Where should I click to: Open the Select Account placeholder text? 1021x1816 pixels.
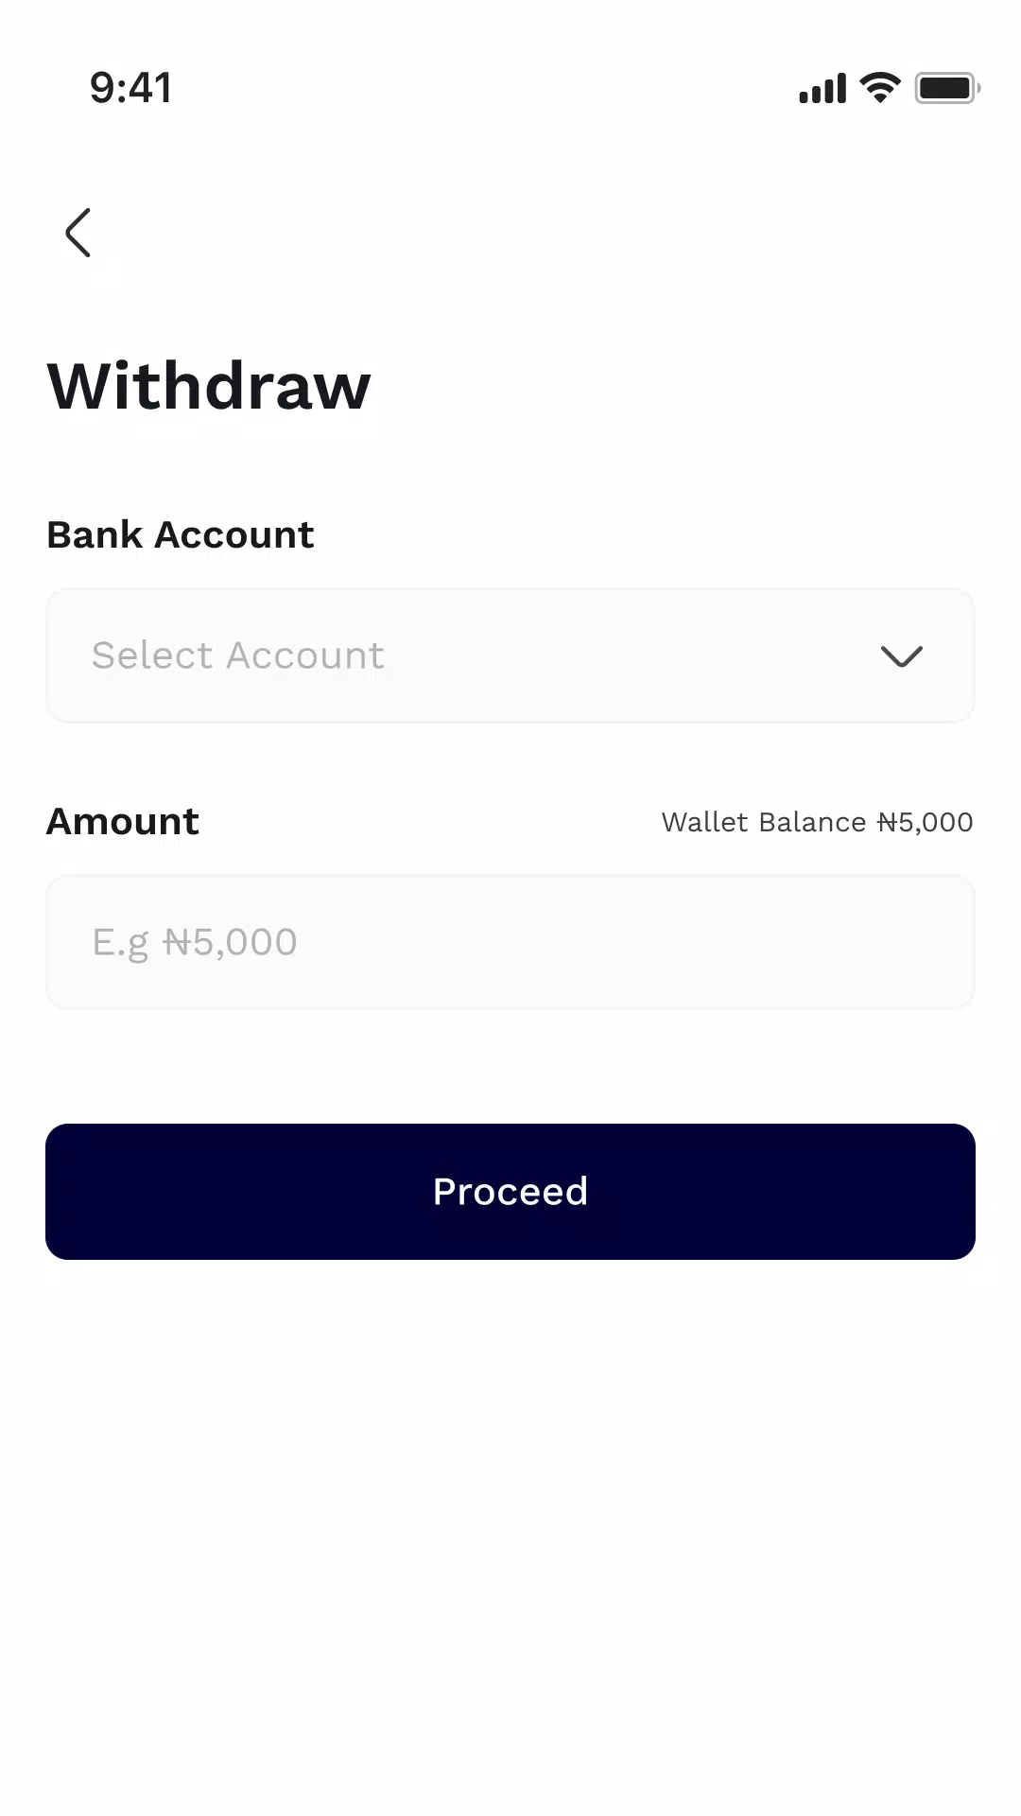(238, 655)
